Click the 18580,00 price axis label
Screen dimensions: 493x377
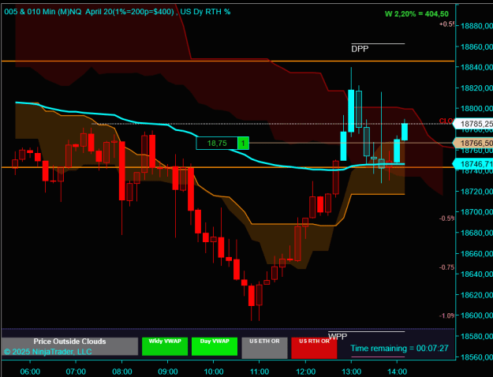point(476,337)
